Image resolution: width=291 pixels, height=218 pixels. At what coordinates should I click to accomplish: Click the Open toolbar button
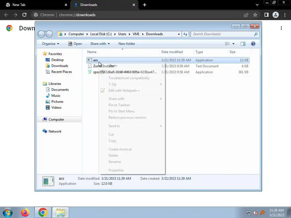click(75, 44)
